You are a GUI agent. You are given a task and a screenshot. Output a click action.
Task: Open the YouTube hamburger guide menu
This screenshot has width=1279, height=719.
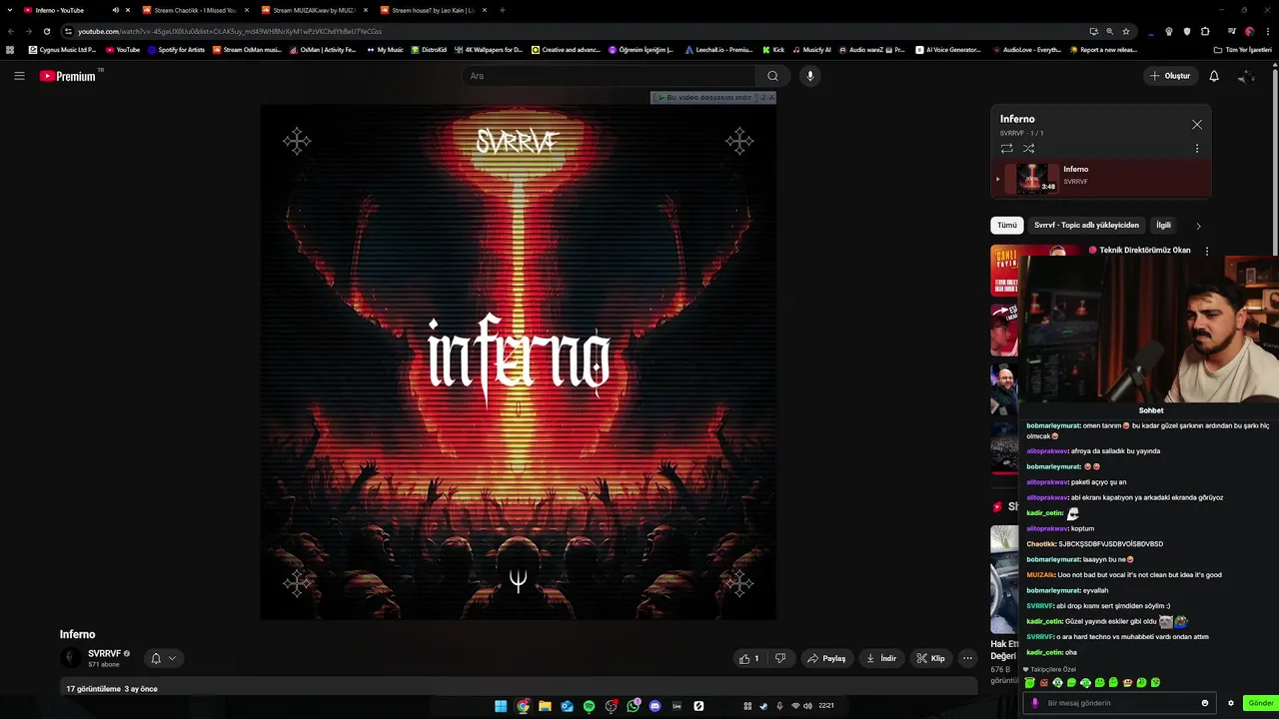click(x=19, y=76)
